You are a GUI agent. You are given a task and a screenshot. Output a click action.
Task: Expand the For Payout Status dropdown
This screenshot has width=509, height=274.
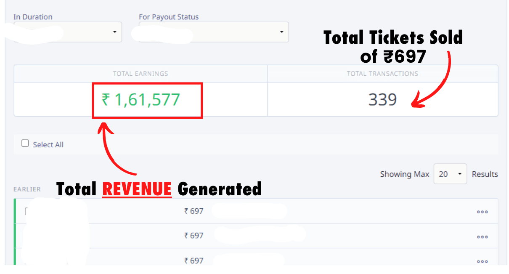pyautogui.click(x=214, y=32)
